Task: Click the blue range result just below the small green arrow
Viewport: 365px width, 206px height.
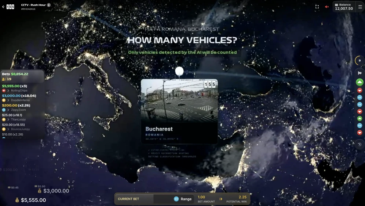Action: (x=359, y=126)
